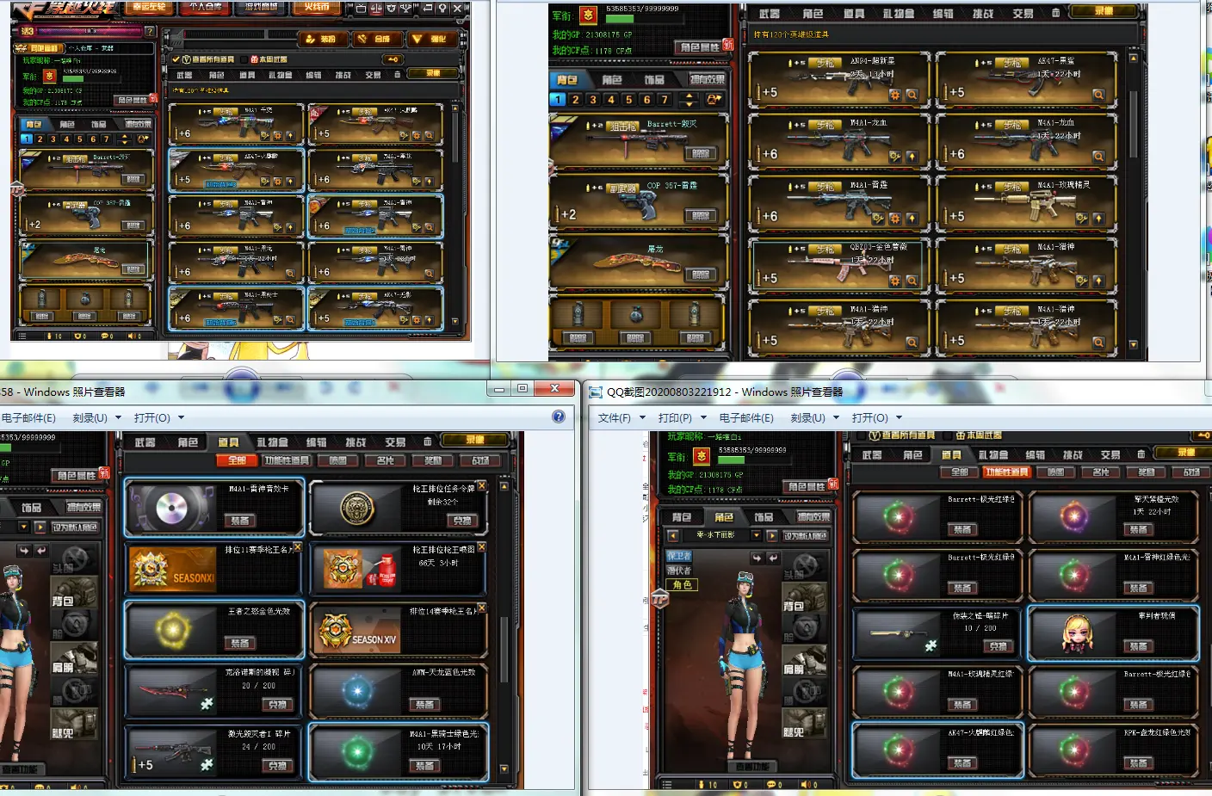This screenshot has height=796, width=1212.
Task: Select backpack slot 7 in top-right screenshot
Action: [665, 100]
